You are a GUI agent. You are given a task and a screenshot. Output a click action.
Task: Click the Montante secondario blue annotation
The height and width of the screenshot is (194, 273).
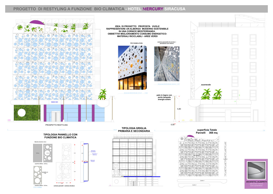pos(94,151)
